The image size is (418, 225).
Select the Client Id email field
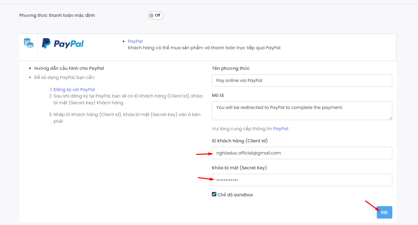click(x=302, y=153)
